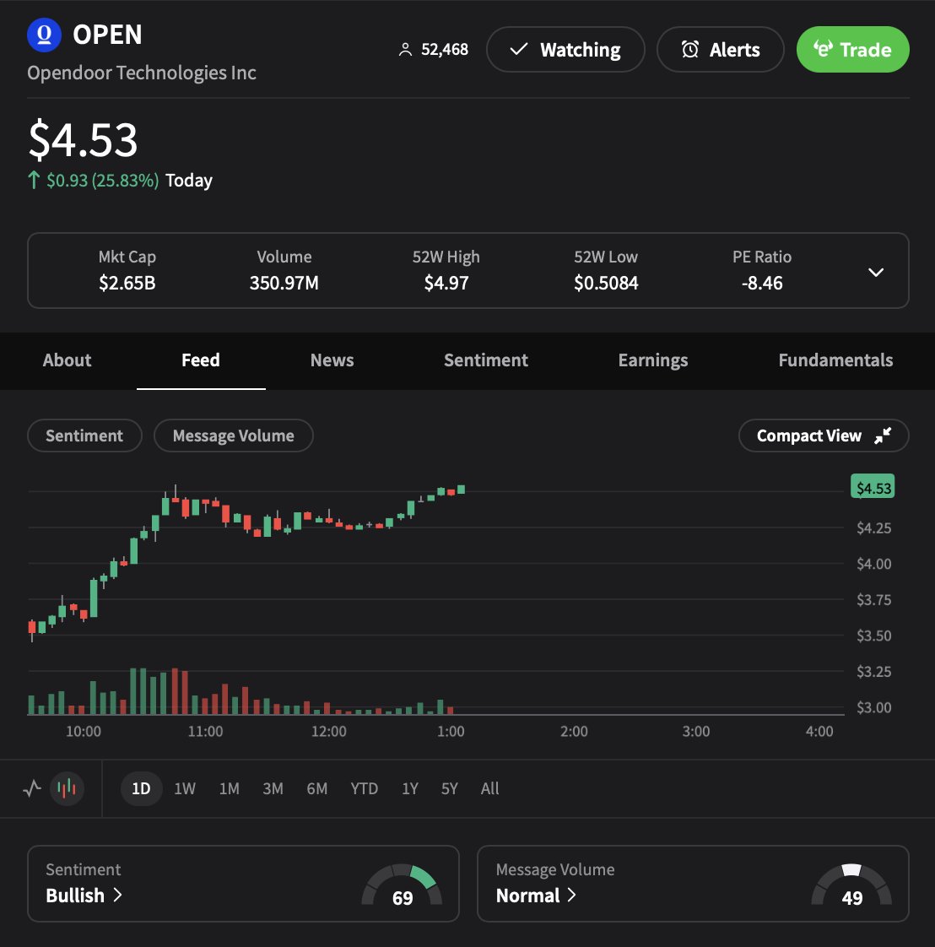
Task: Select the 5Y time range
Action: 450,788
